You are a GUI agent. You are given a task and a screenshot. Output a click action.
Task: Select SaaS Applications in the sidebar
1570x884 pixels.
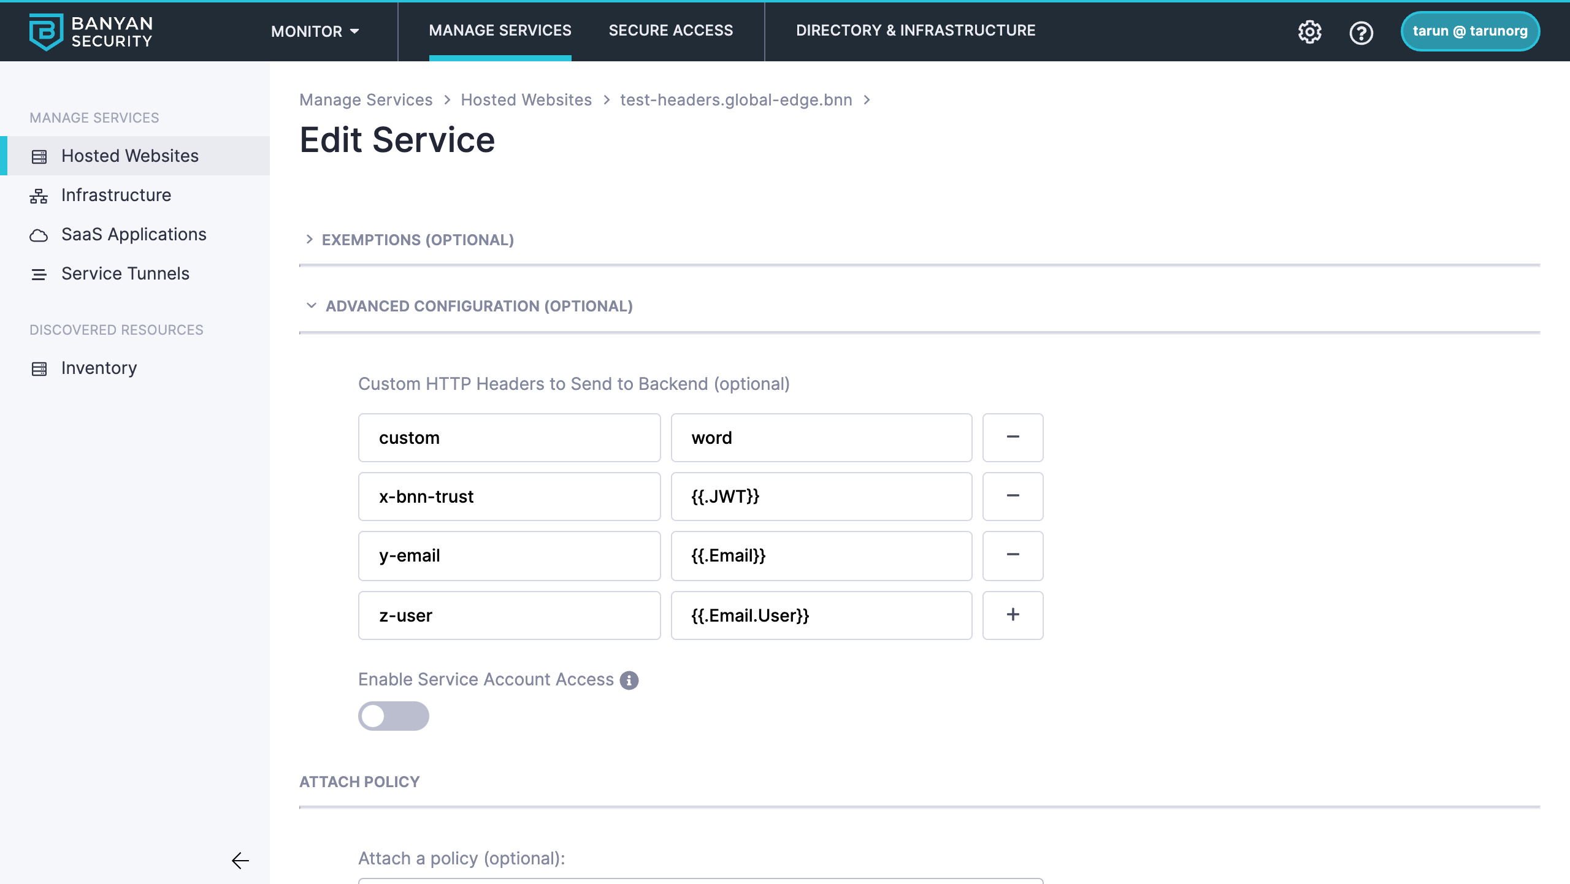click(134, 234)
